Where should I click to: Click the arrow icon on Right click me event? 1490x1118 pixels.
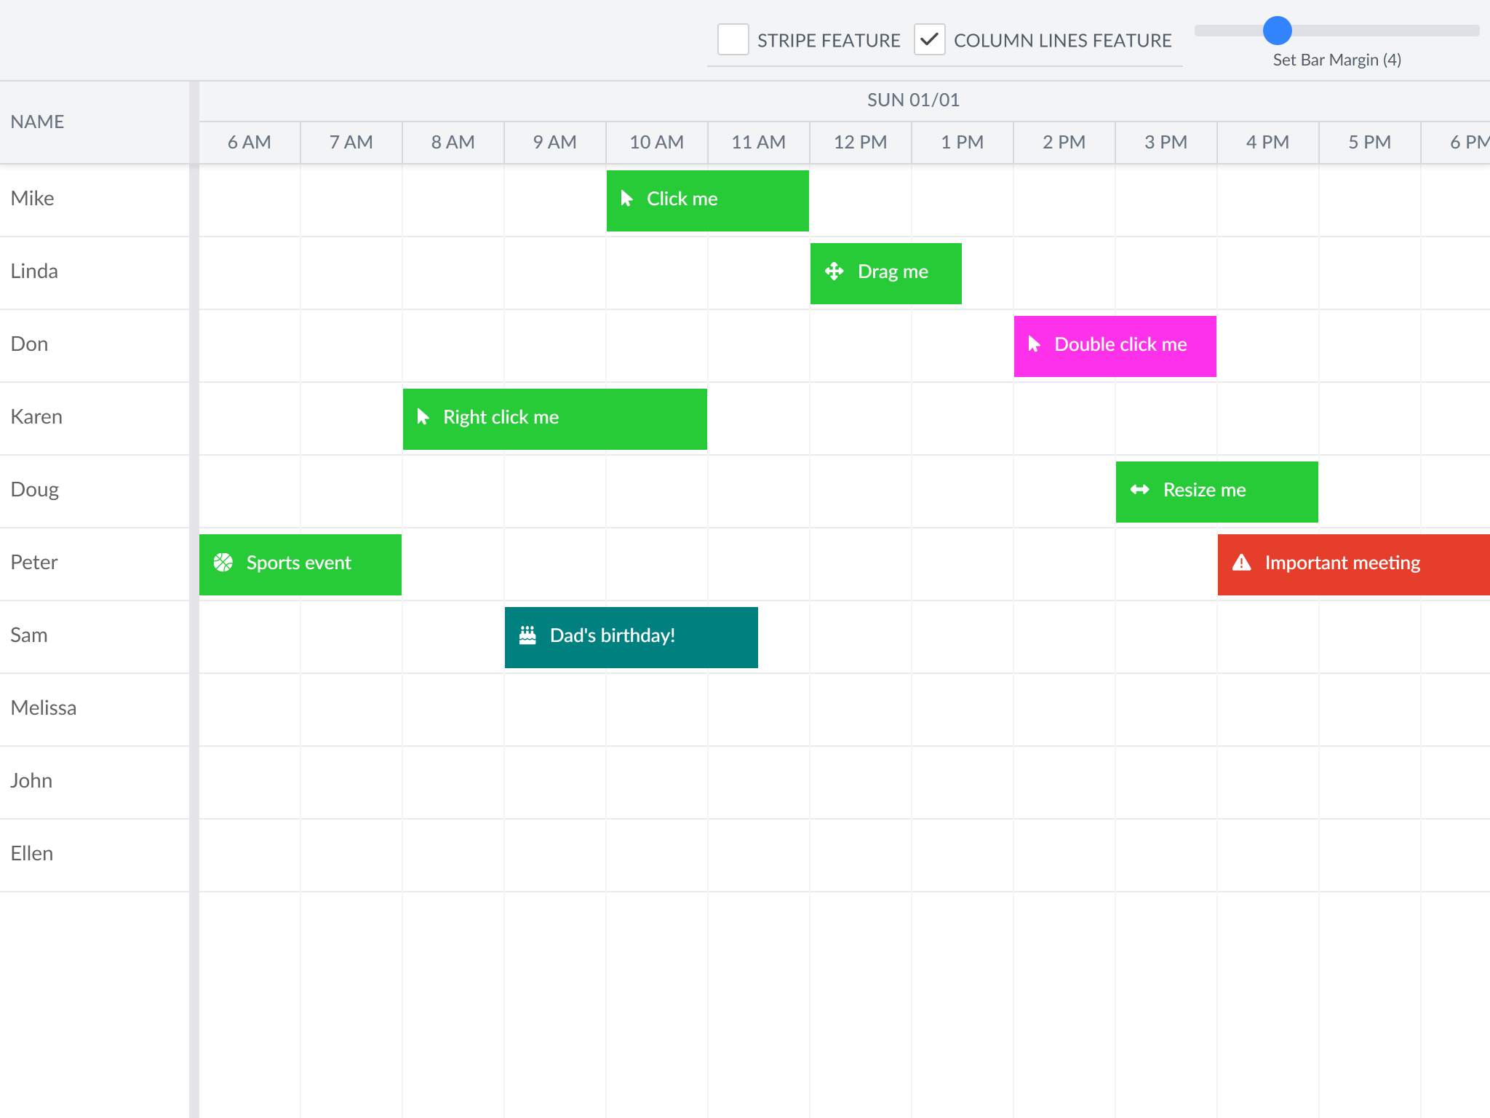(424, 417)
